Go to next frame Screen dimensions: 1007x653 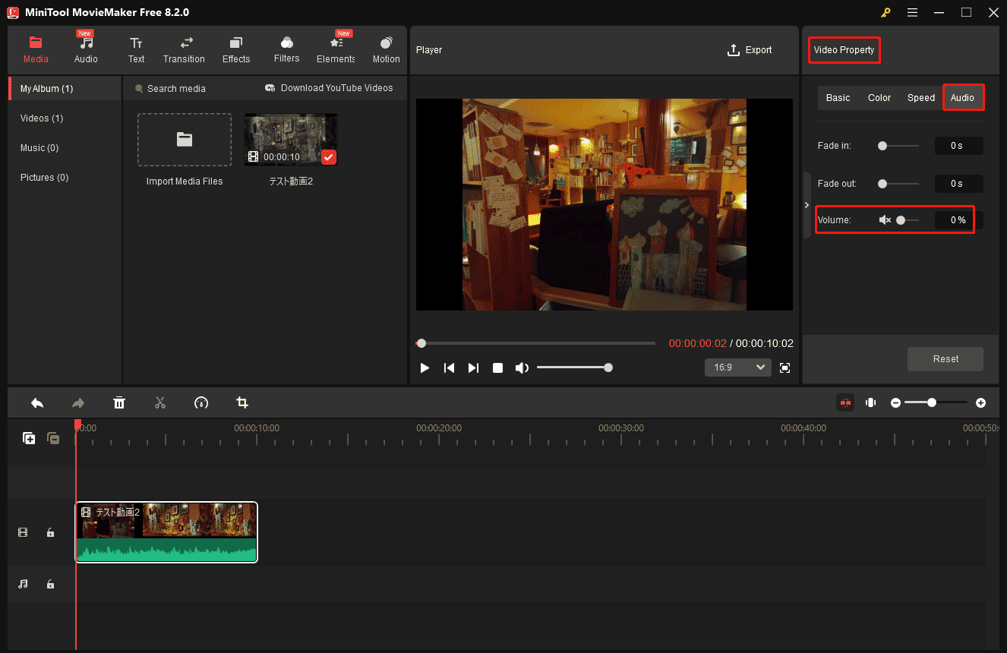coord(473,368)
